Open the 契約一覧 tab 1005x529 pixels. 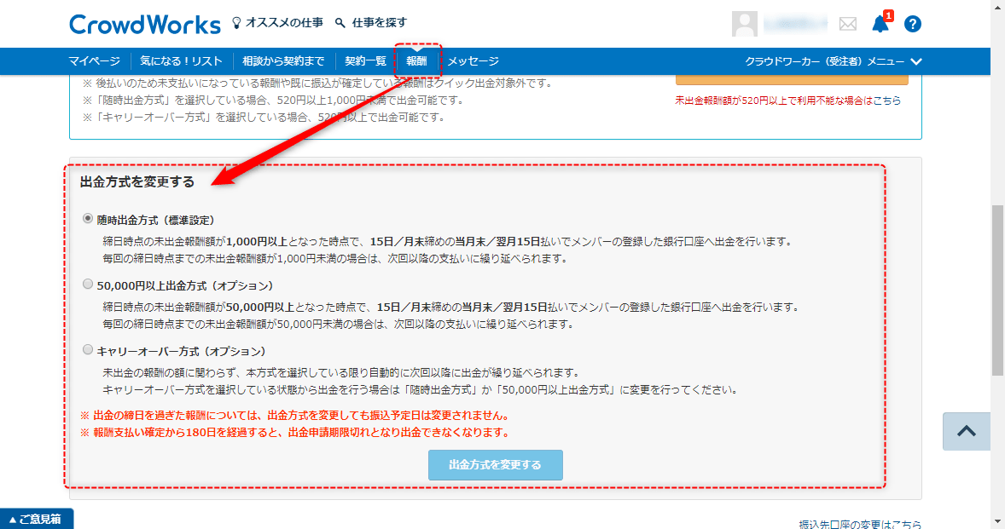365,61
